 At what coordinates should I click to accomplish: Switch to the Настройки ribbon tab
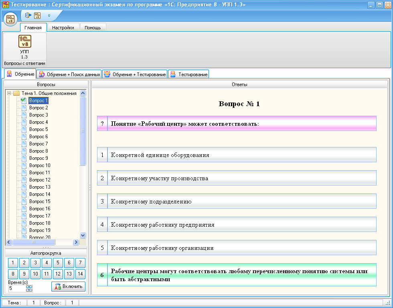click(x=63, y=28)
